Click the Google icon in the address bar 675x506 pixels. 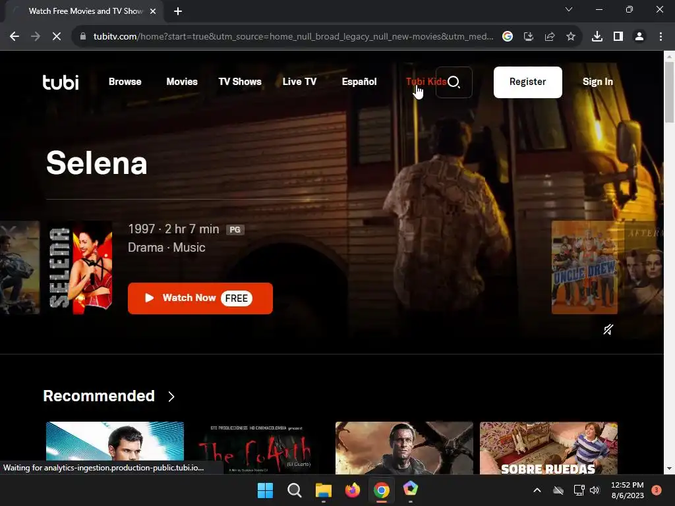point(508,37)
